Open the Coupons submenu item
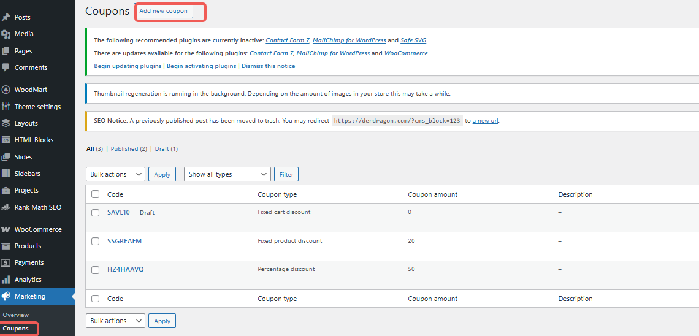 click(16, 329)
